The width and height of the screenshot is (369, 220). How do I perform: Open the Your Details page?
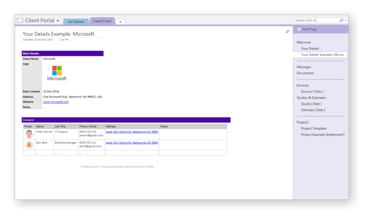pos(310,48)
